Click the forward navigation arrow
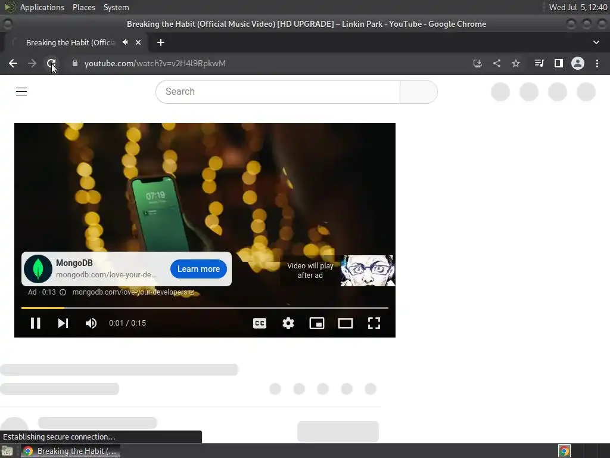 [32, 63]
